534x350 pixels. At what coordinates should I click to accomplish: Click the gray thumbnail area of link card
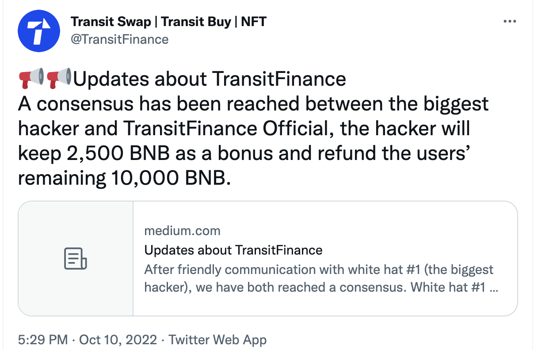(76, 259)
